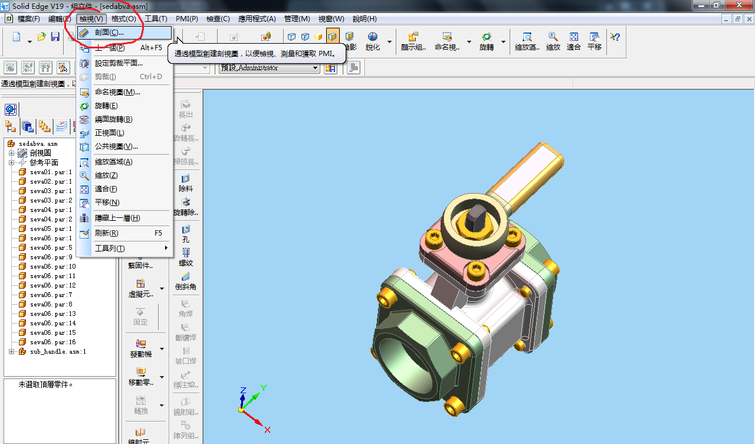The image size is (755, 444).
Task: Expand the sub_handle.asm:1 node
Action: pos(11,351)
